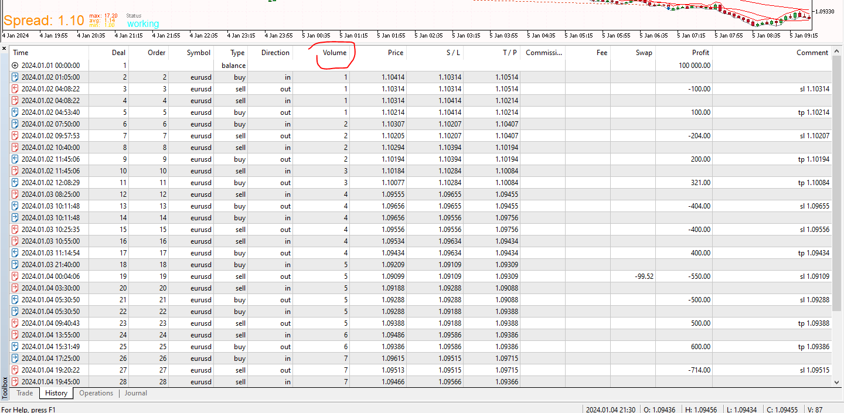This screenshot has width=844, height=413.
Task: Click the deal icon at 2024.01.02 09:57:53
Action: (x=15, y=136)
